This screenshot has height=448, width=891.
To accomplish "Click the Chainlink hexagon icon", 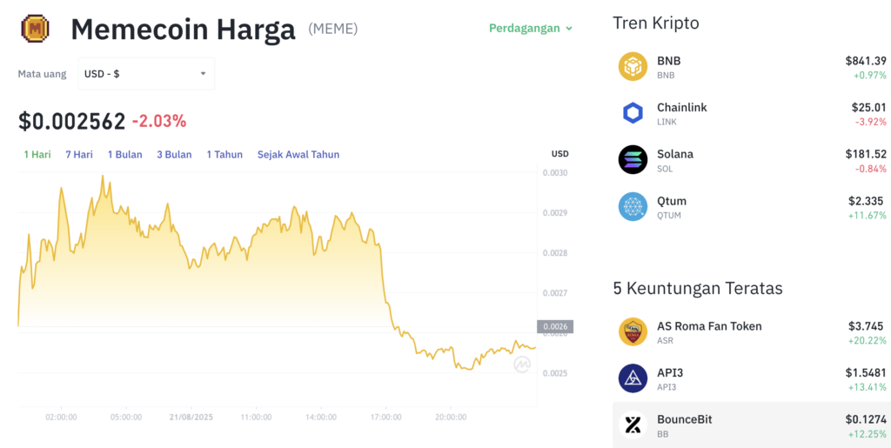I will 633,113.
